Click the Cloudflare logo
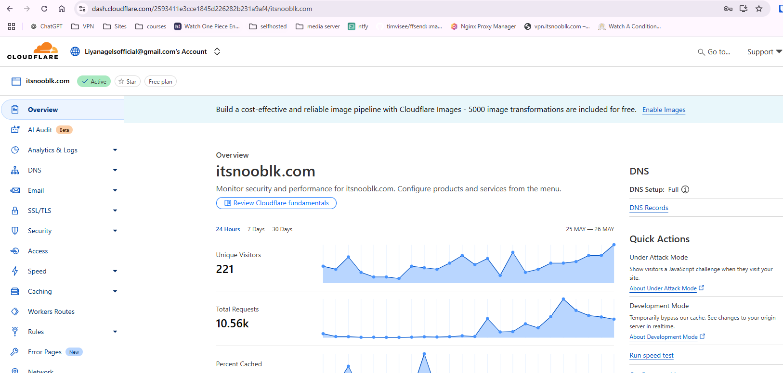Viewport: 783px width, 373px height. click(33, 51)
